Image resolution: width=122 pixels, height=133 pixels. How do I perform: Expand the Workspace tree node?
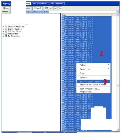click(x=3, y=34)
